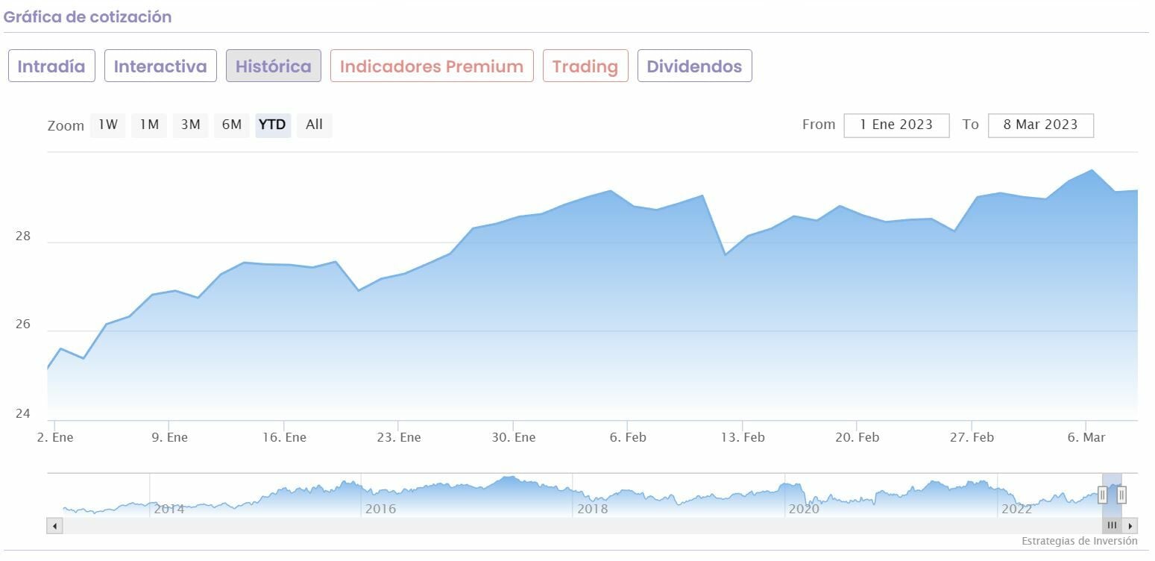
Task: Click the To date field
Action: click(1040, 125)
